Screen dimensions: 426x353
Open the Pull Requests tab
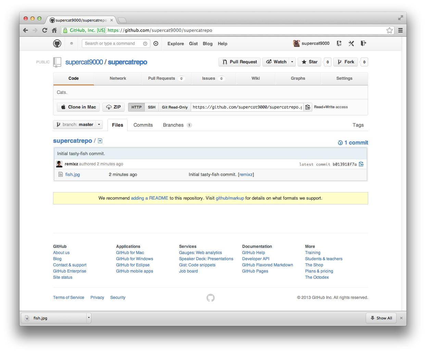click(x=166, y=78)
